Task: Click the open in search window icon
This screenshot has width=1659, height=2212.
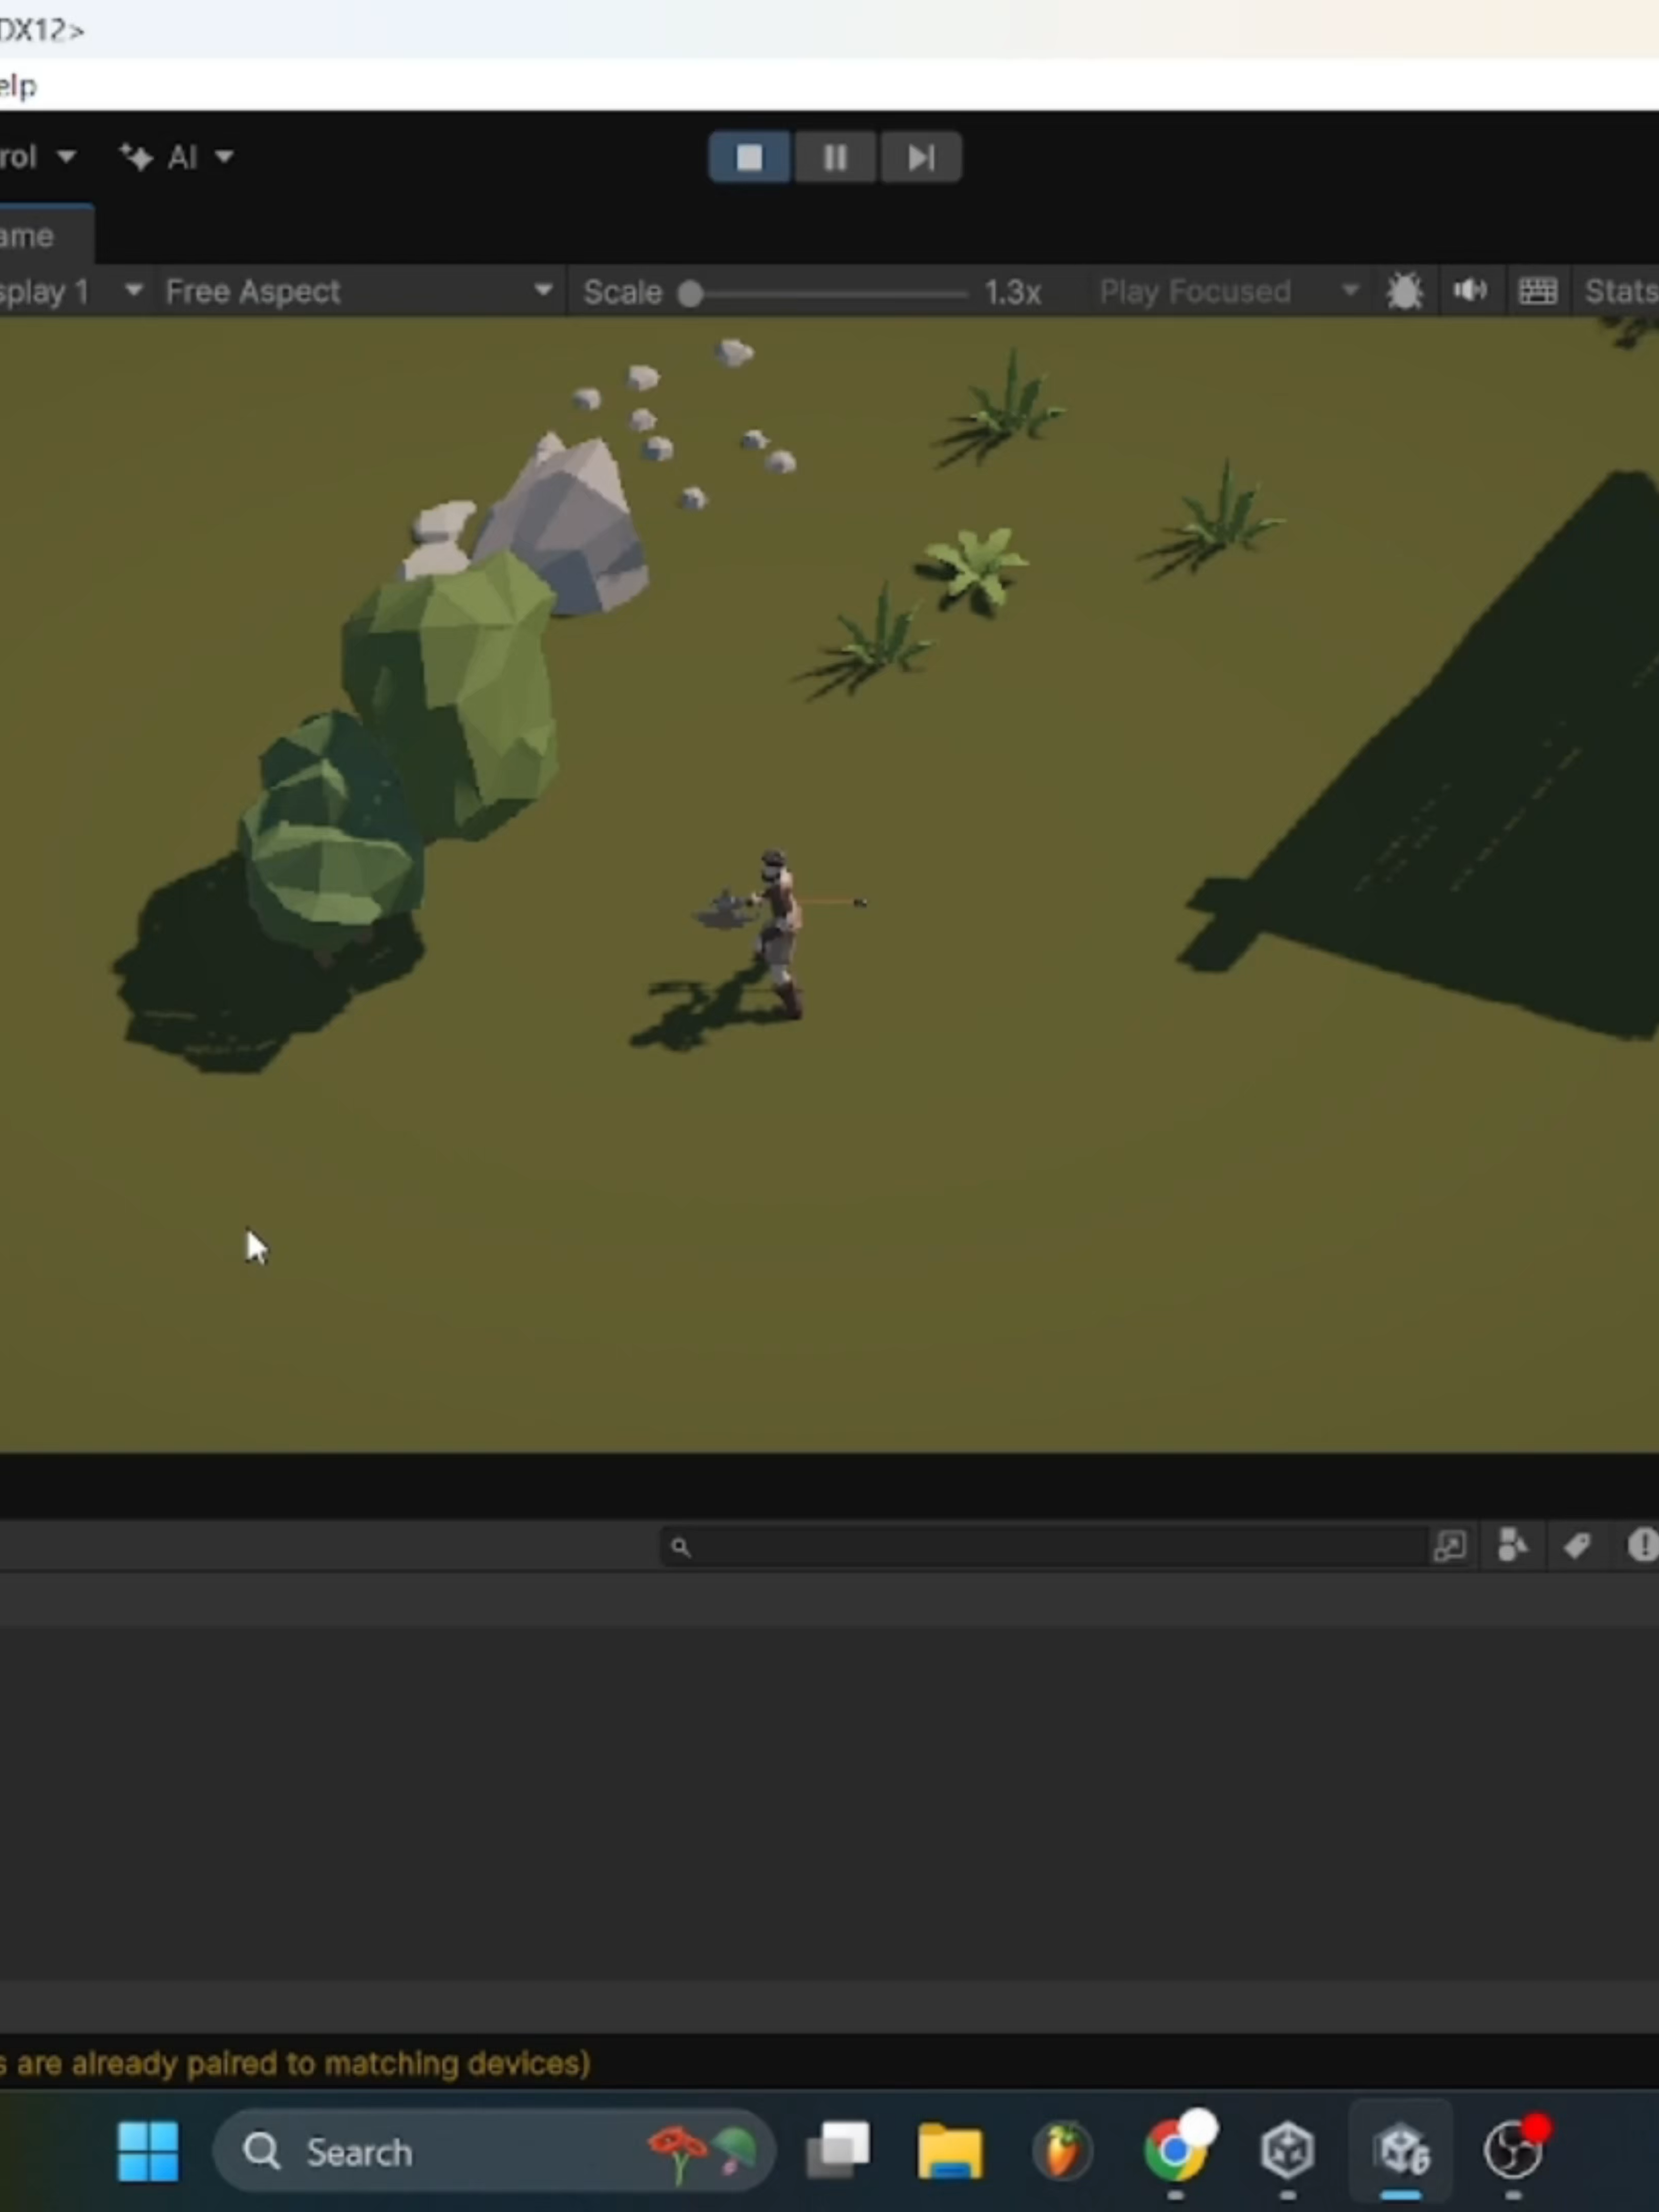Action: click(x=1450, y=1546)
